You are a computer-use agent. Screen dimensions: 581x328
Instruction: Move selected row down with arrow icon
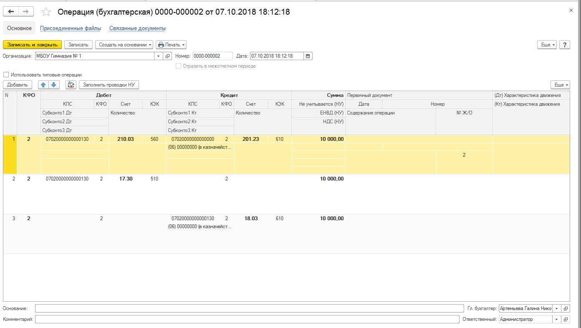click(x=53, y=85)
